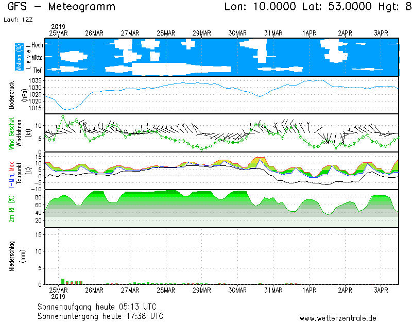Click the 2019 year label under 25MAR
This screenshot has width=412, height=322.
click(x=58, y=297)
